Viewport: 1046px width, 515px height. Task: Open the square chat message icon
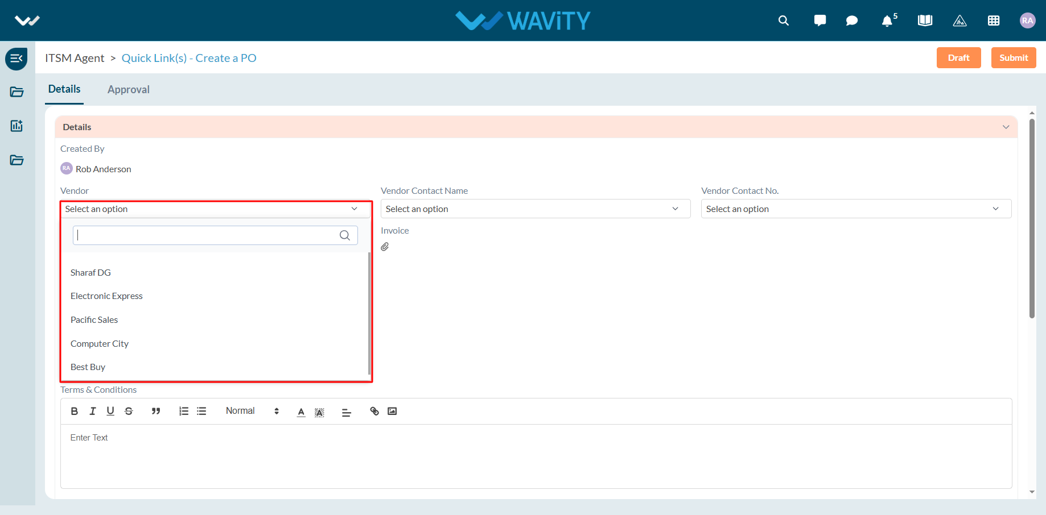pyautogui.click(x=819, y=21)
